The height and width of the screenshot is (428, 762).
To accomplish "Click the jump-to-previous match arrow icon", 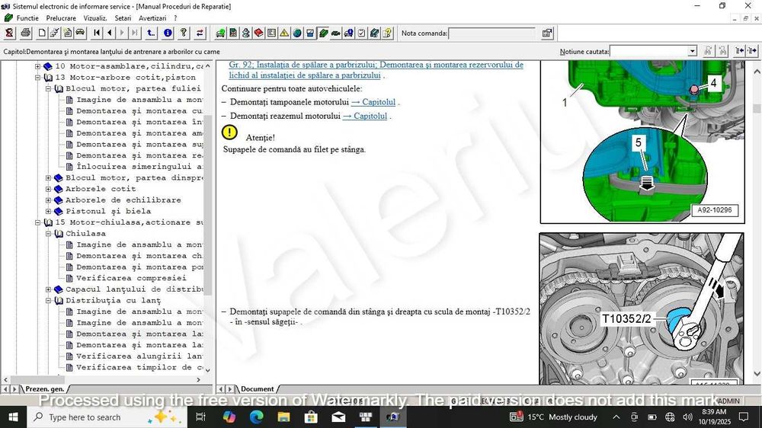I will coord(739,50).
